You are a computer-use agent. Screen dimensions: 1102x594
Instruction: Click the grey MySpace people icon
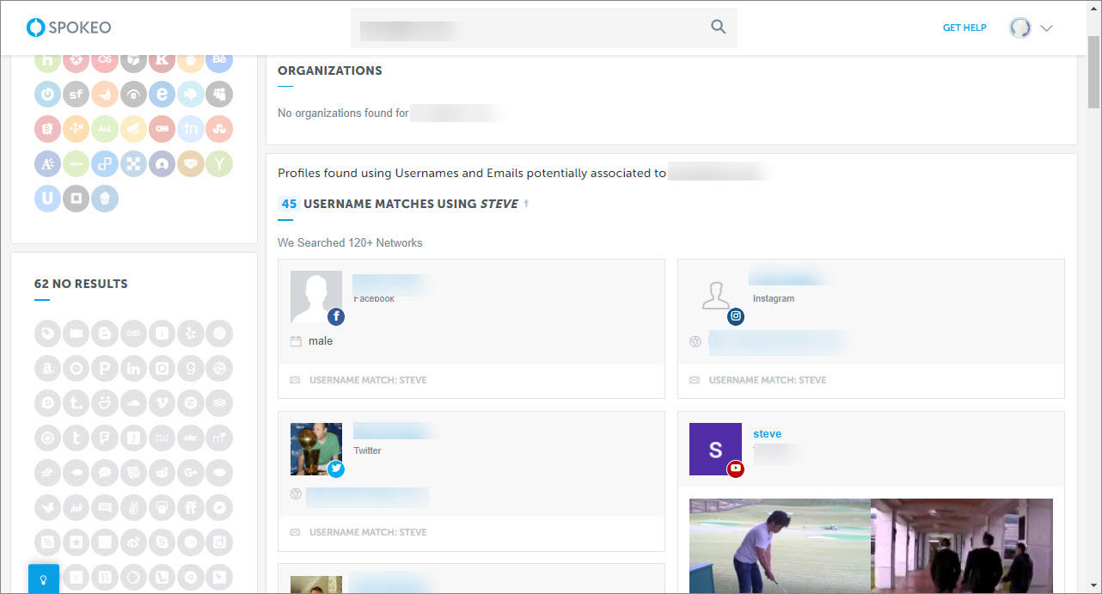coord(219,94)
